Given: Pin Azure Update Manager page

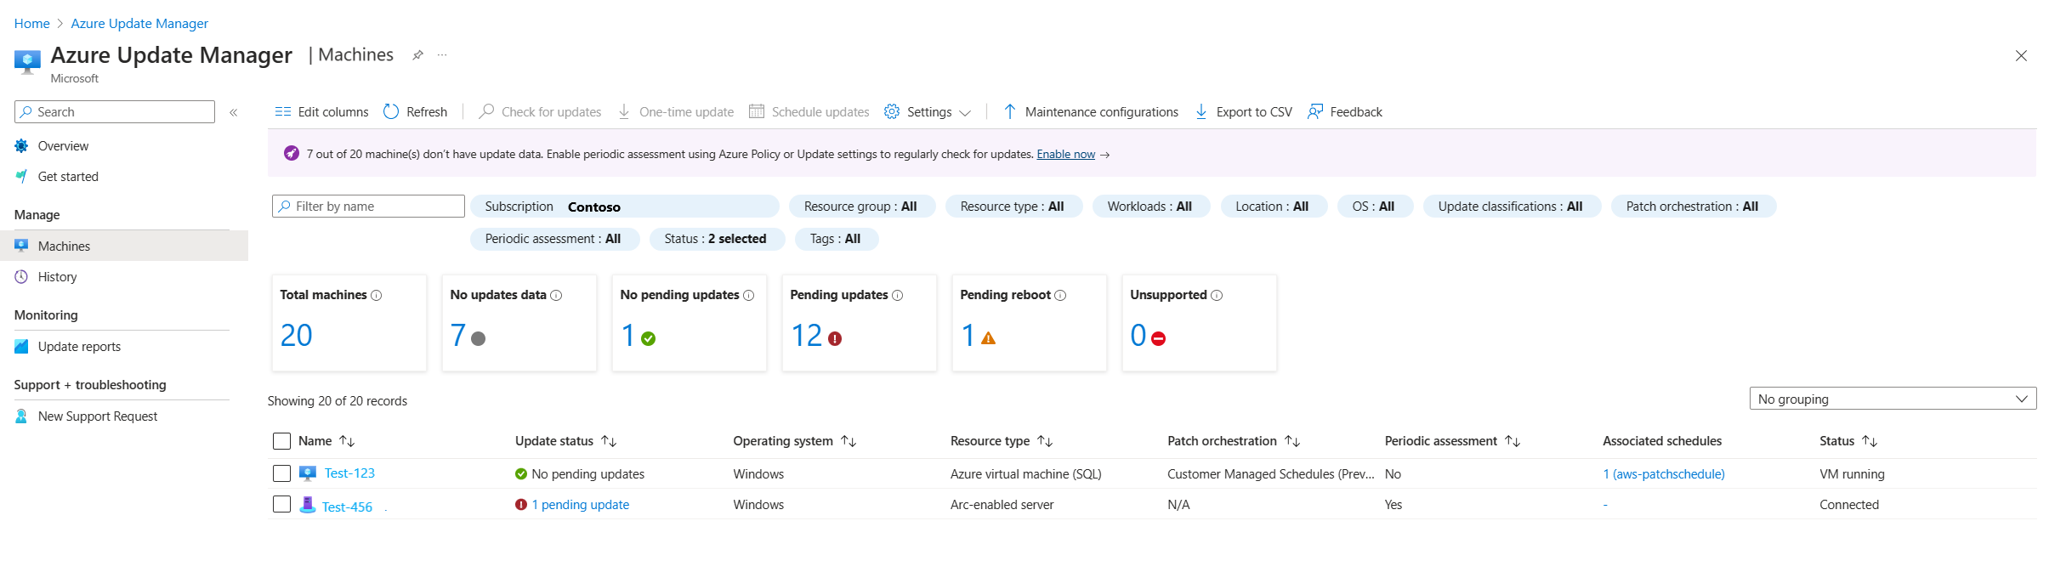Looking at the screenshot, I should coord(417,55).
